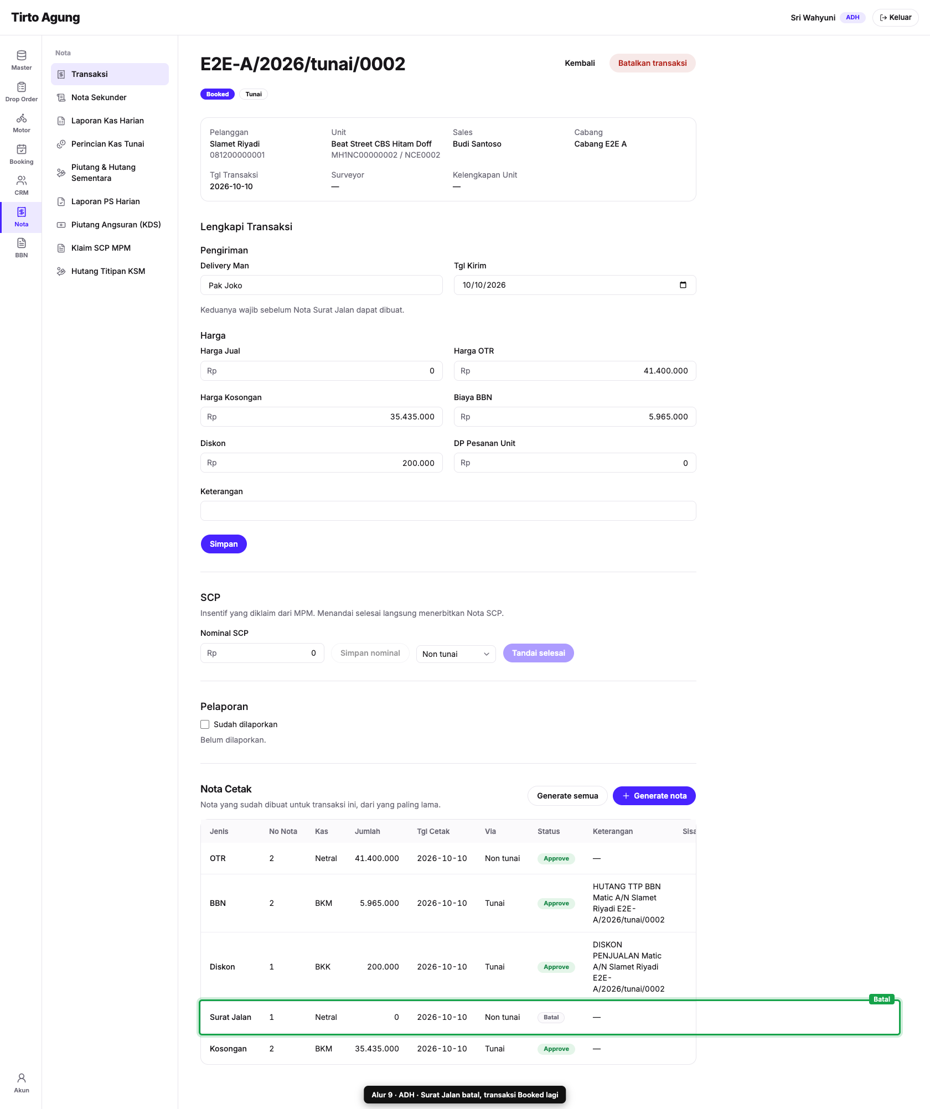Focus the Keterangan text field
930x1109 pixels.
pyautogui.click(x=448, y=511)
